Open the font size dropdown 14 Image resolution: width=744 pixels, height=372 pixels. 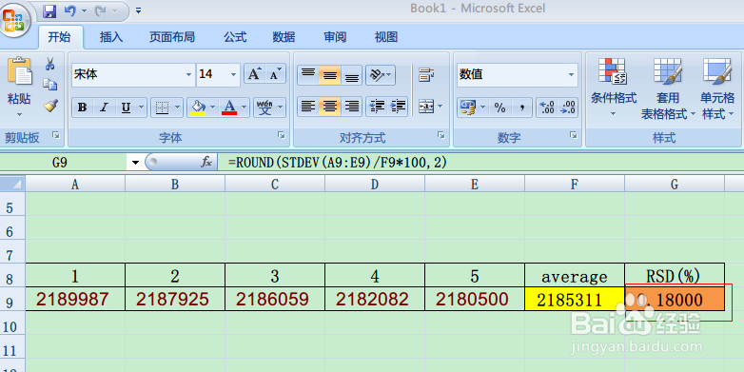pyautogui.click(x=233, y=74)
